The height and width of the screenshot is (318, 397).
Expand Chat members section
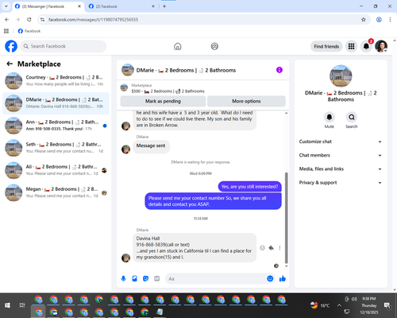coord(341,155)
